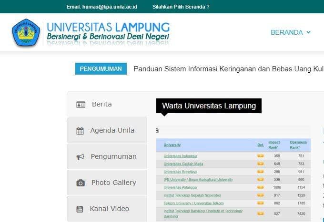Click the Berita news card icon

[81, 105]
